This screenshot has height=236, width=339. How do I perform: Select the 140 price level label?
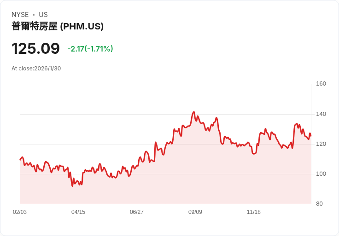[321, 114]
